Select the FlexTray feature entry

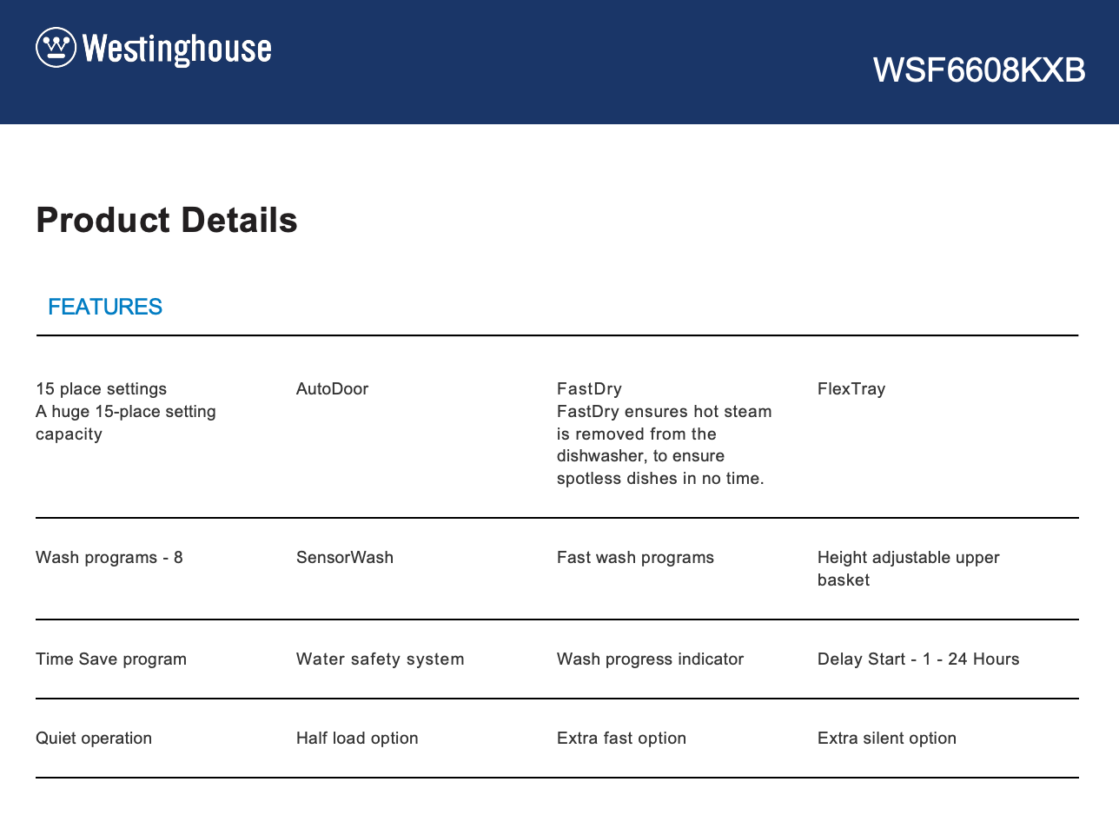tap(851, 389)
